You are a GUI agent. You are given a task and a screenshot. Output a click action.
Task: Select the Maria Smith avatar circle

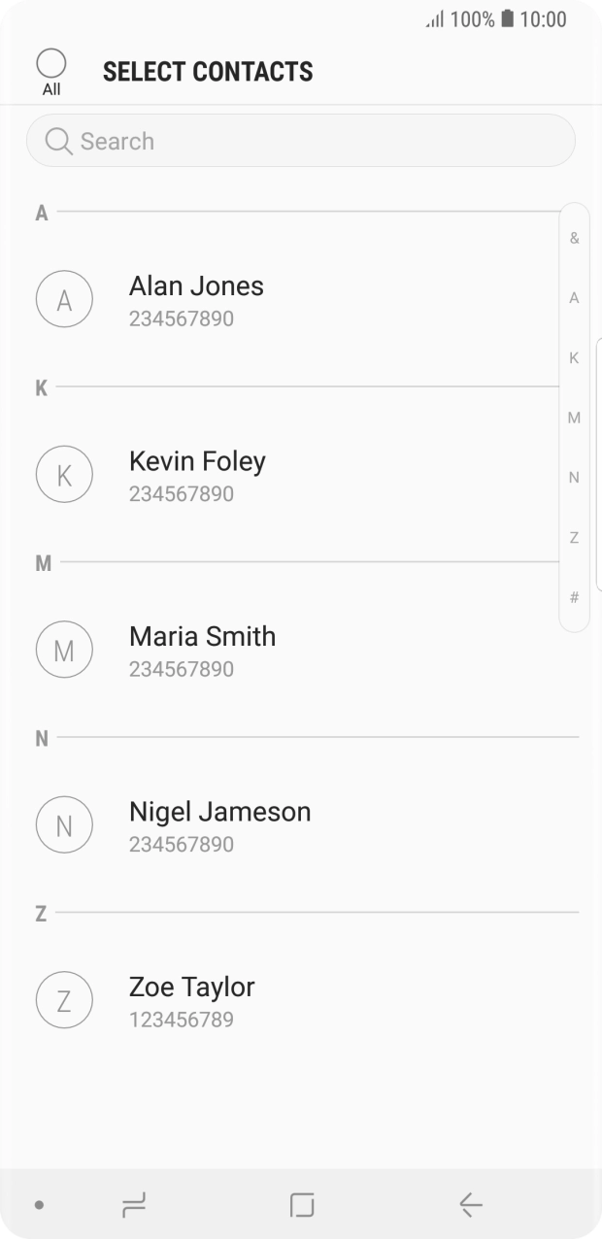tap(64, 650)
